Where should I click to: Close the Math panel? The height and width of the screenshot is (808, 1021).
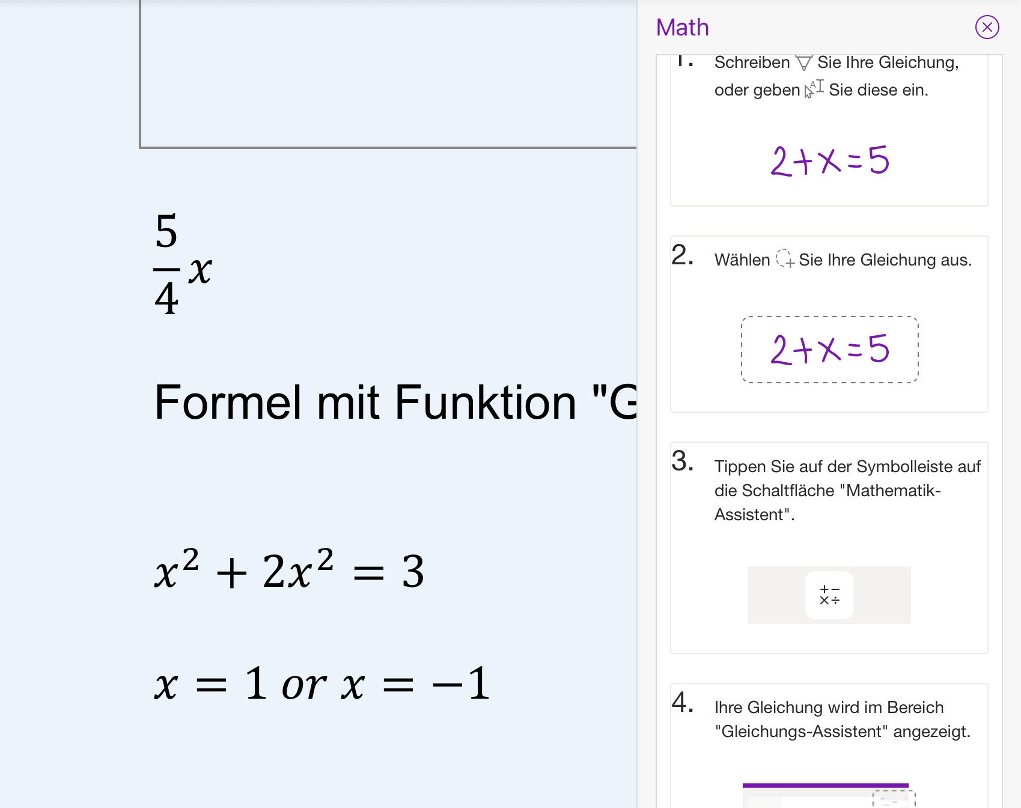pos(987,27)
